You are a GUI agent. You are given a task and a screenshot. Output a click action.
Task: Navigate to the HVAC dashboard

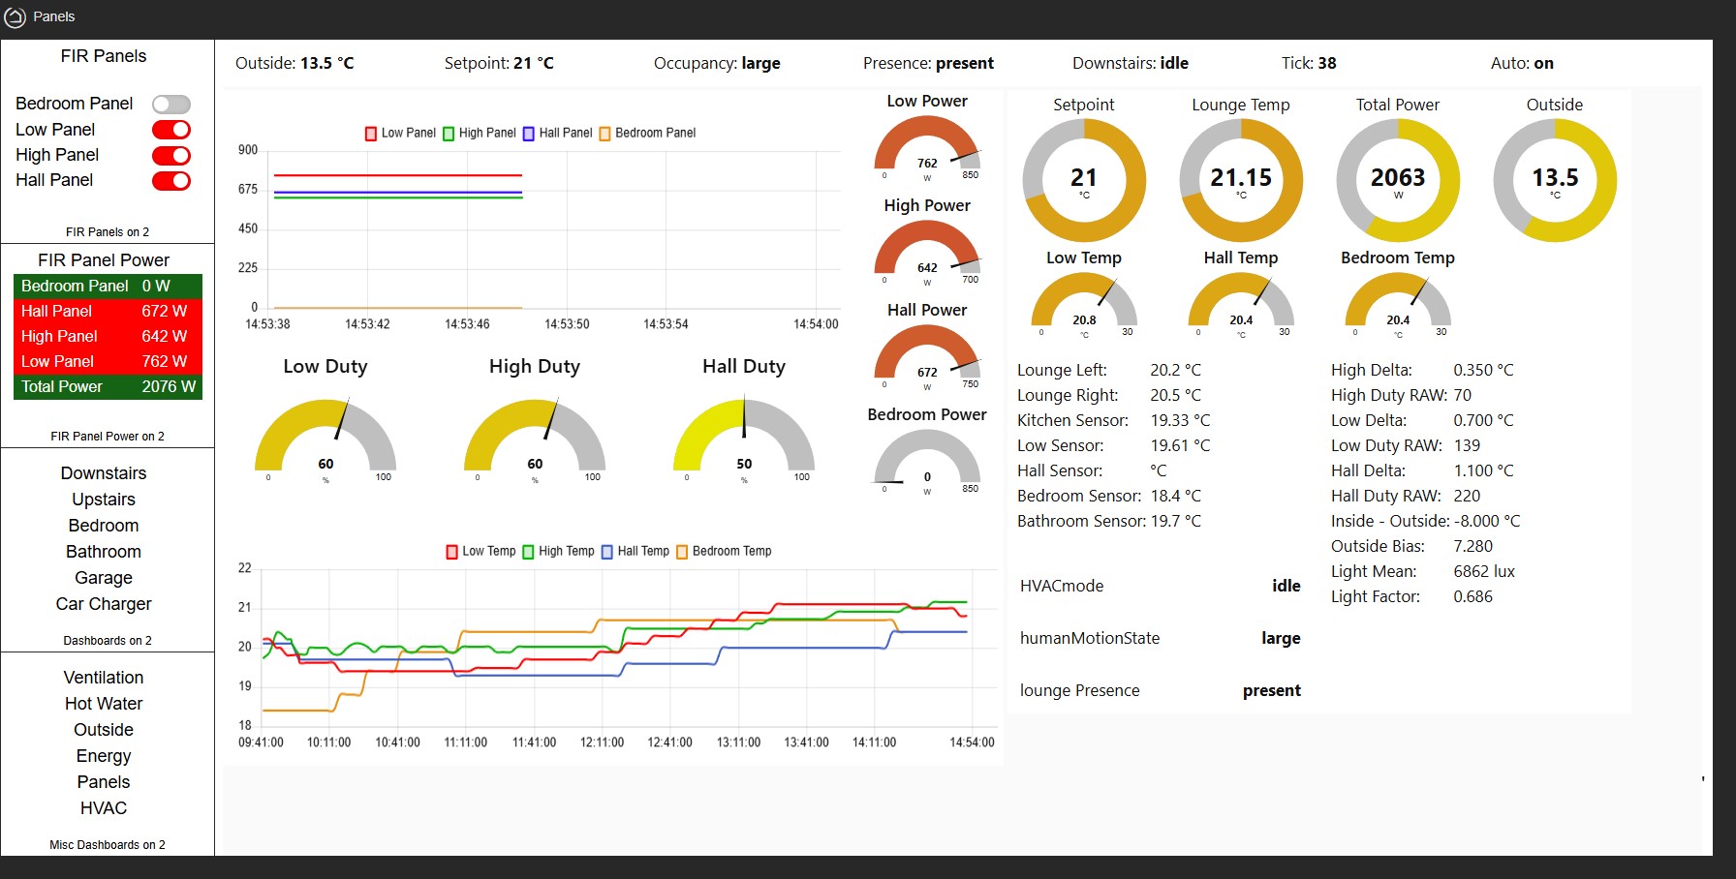[x=104, y=808]
